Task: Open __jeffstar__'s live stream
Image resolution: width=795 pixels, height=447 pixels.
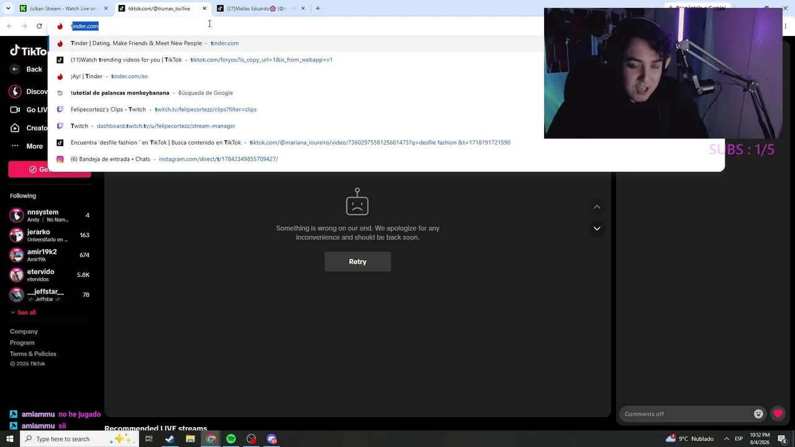Action: (50, 295)
